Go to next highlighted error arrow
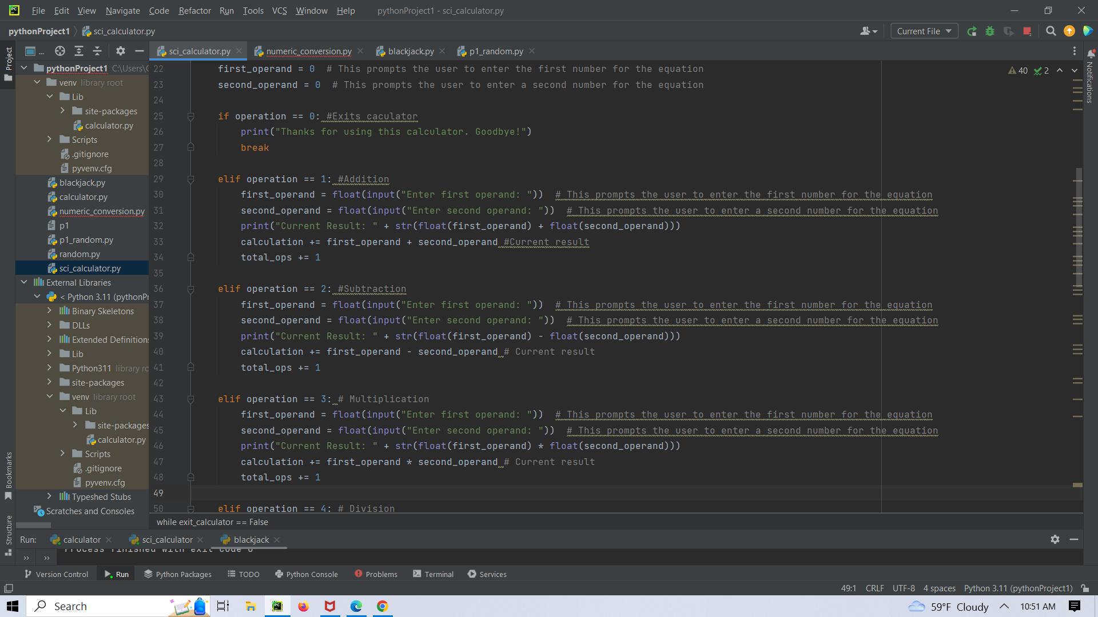Image resolution: width=1098 pixels, height=617 pixels. click(x=1075, y=70)
